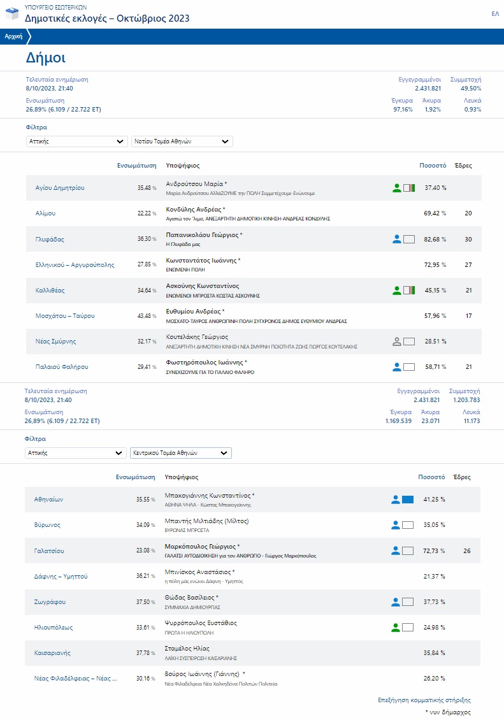This screenshot has width=504, height=720.
Task: Click party box in Ηλιουπόλεως row
Action: (408, 627)
